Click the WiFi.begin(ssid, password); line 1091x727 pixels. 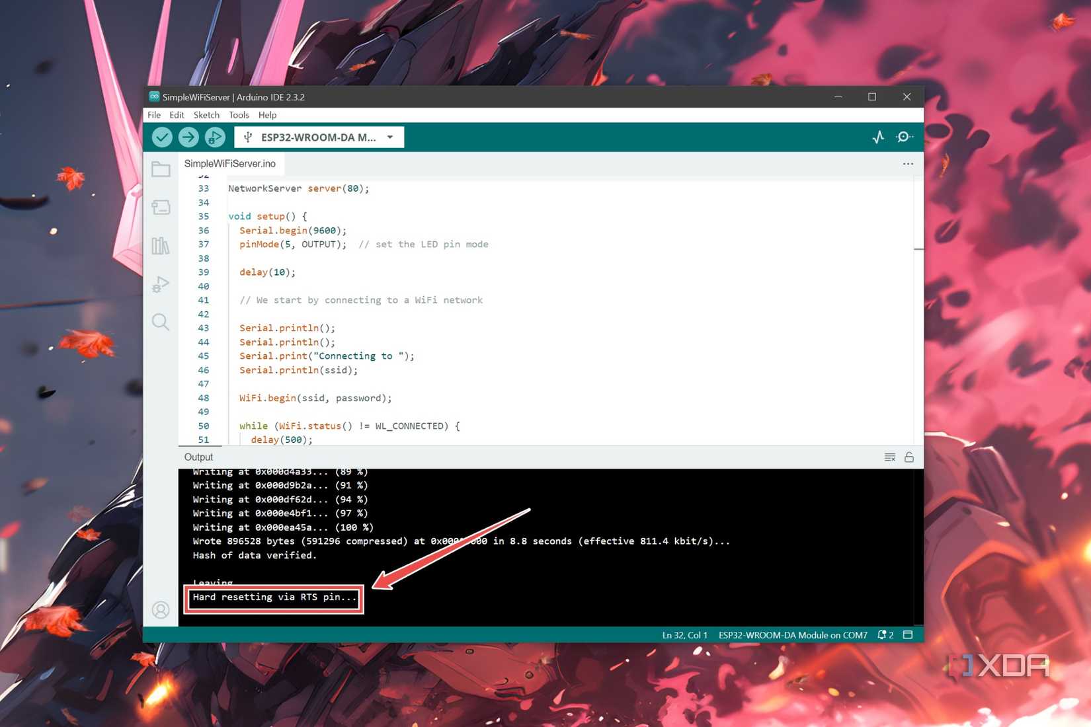(315, 398)
